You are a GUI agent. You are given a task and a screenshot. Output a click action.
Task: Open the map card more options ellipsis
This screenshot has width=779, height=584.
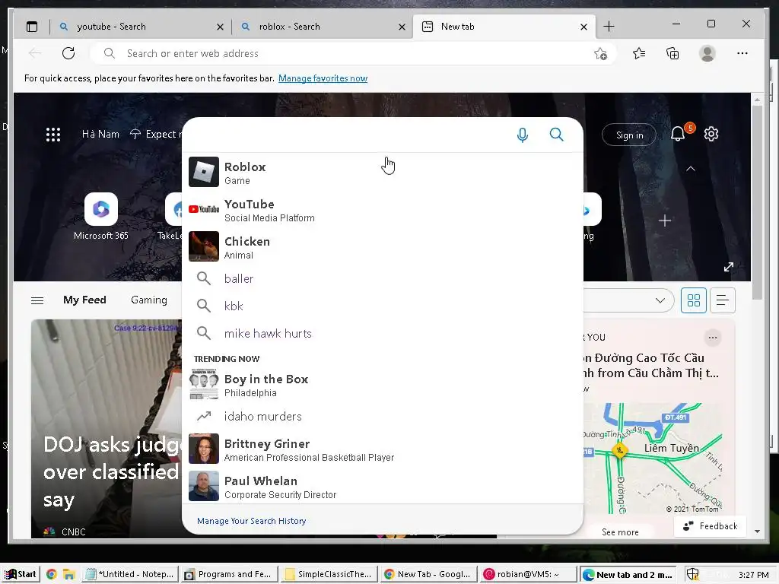point(712,338)
